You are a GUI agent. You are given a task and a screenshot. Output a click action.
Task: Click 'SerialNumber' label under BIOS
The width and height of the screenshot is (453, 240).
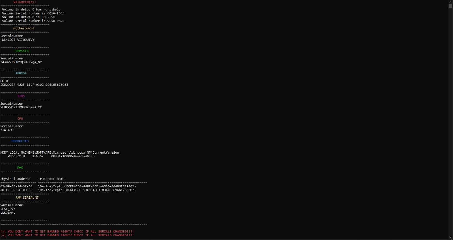point(12,103)
